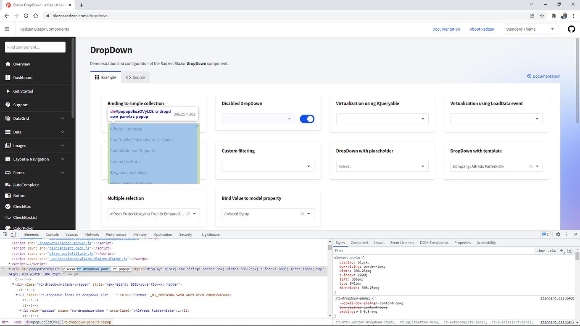Toggle .cls class editor in Styles pane
This screenshot has width=580, height=326.
pyautogui.click(x=552, y=250)
